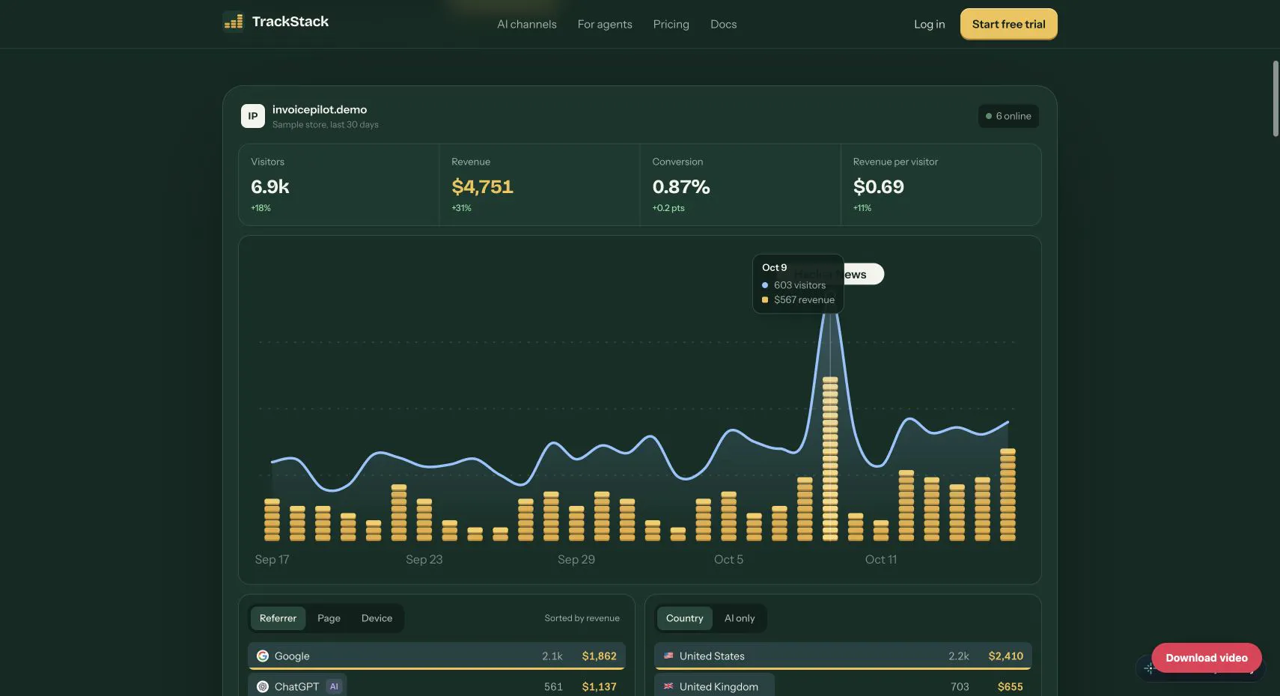The height and width of the screenshot is (696, 1280).
Task: Click the United Kingdom flag icon
Action: click(x=668, y=686)
